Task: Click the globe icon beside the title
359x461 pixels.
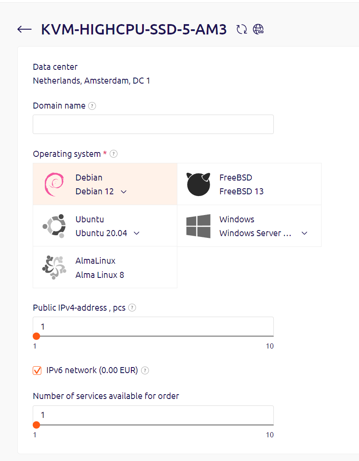Action: 258,29
